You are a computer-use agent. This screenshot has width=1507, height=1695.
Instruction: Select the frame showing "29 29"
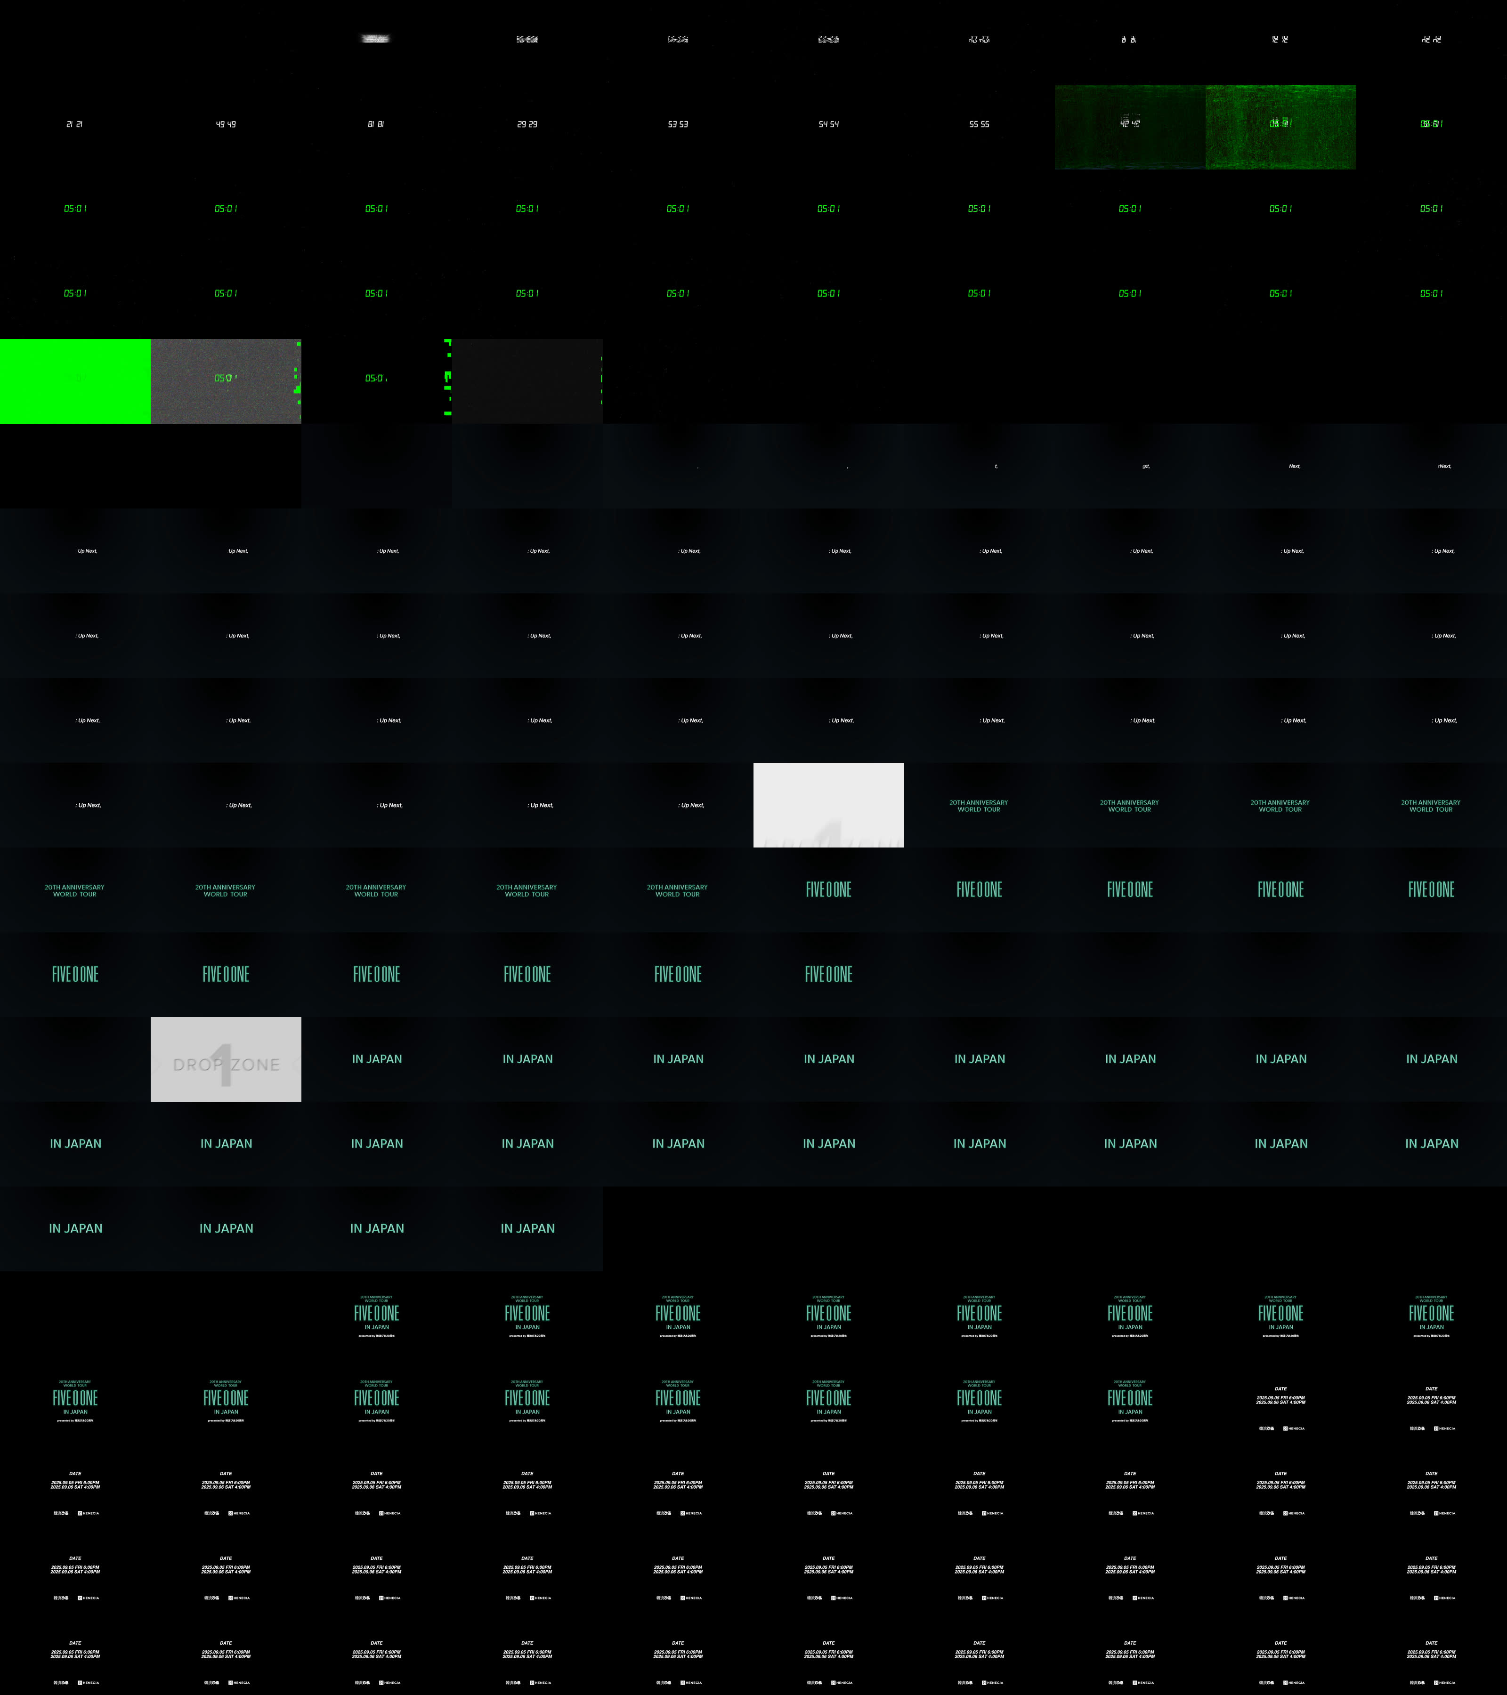527,127
